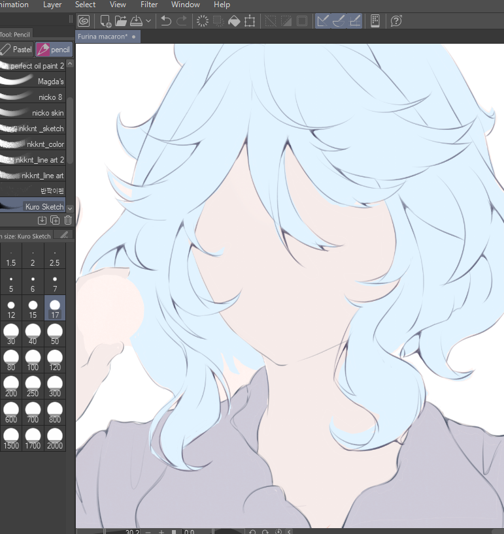Select the pencil sub tool group
The image size is (504, 534).
click(54, 50)
